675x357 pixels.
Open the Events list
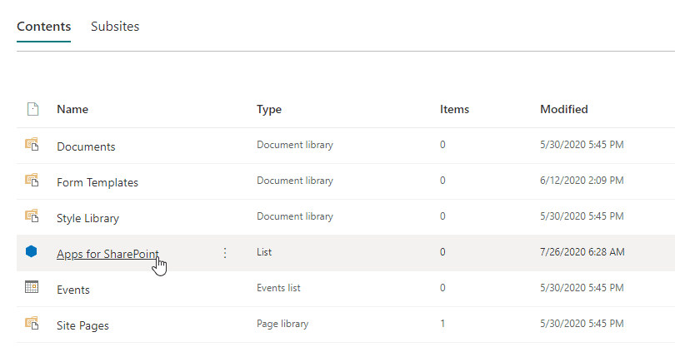tap(73, 290)
